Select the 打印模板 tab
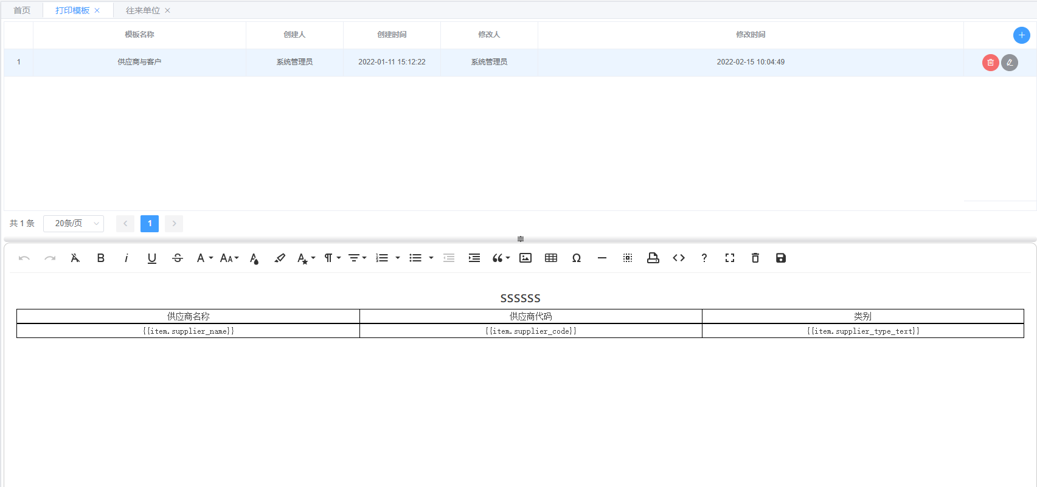This screenshot has width=1037, height=487. pyautogui.click(x=72, y=10)
